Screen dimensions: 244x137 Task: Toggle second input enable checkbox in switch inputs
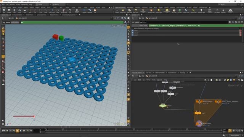tap(133, 33)
